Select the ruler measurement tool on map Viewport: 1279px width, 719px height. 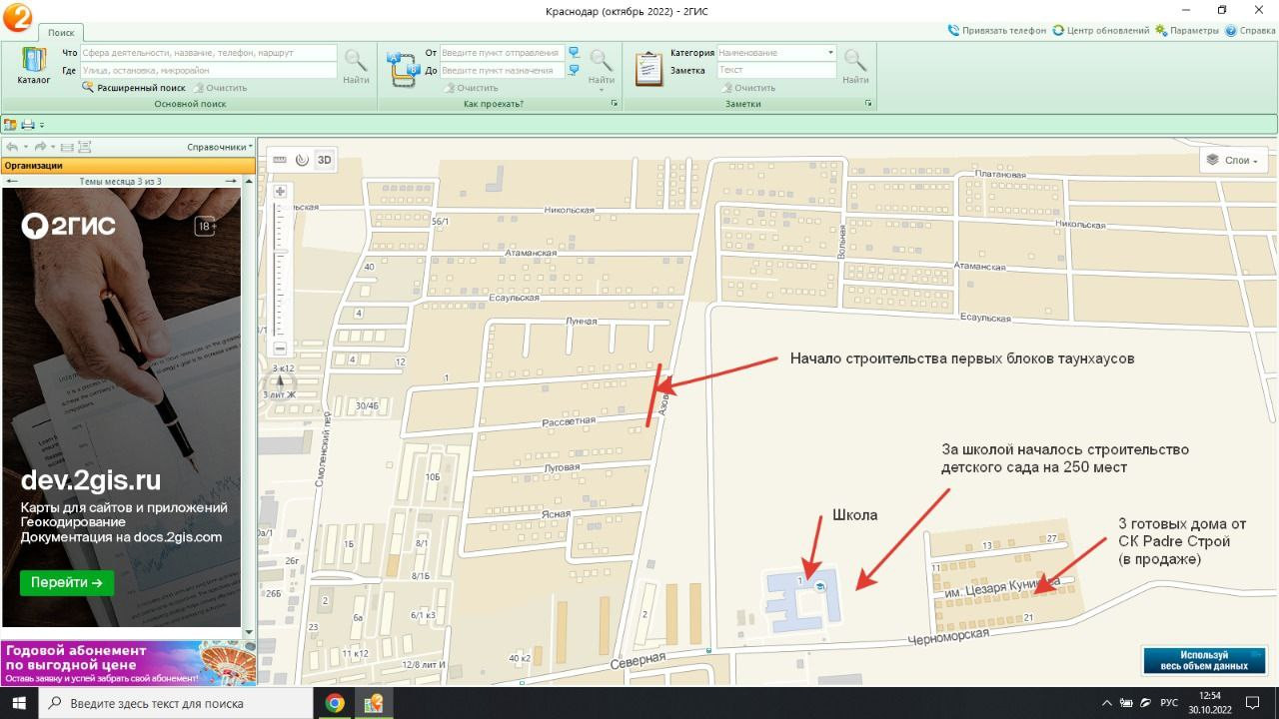click(x=280, y=160)
